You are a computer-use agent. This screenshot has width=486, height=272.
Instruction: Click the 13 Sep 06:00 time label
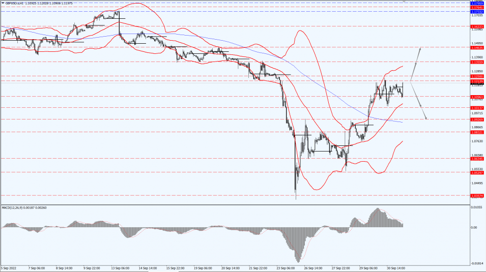click(120, 268)
